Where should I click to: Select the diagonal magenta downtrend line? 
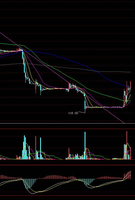tap(62, 78)
